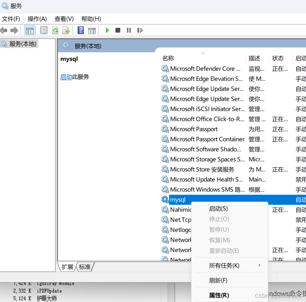Click gear icon of Microsoft Edge Elevation row
This screenshot has height=302, width=306.
pos(165,79)
